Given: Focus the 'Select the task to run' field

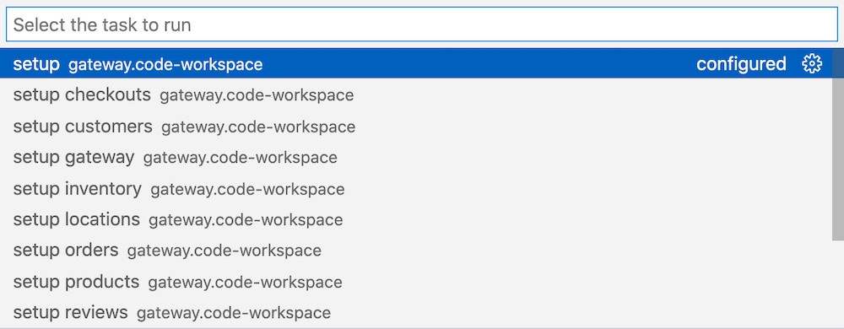Looking at the screenshot, I should (422, 24).
